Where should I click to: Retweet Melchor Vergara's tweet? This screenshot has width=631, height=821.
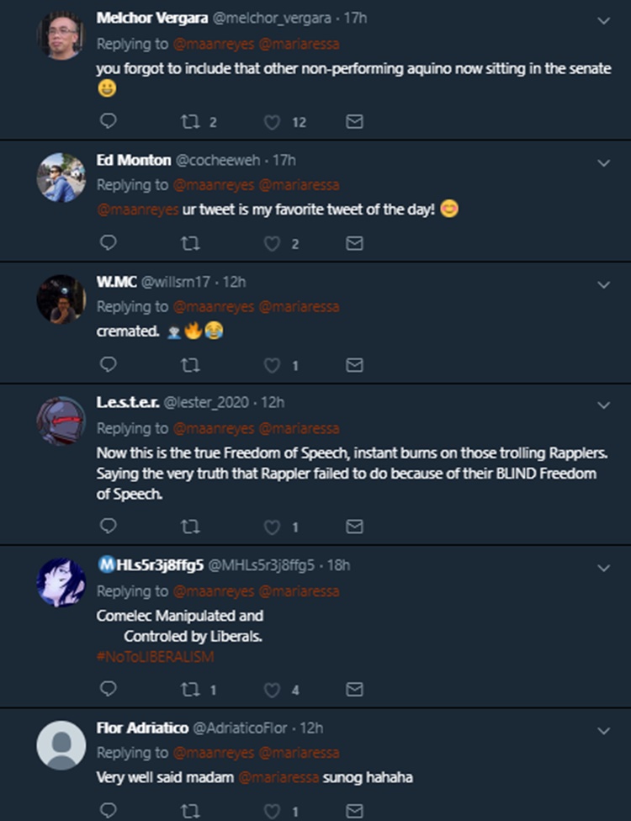(189, 122)
